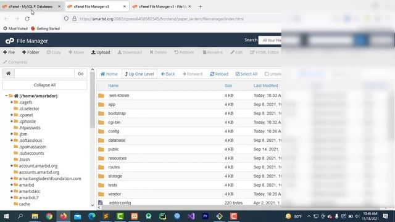Select the vendor folder icon
This screenshot has height=222, width=395.
pos(101,194)
